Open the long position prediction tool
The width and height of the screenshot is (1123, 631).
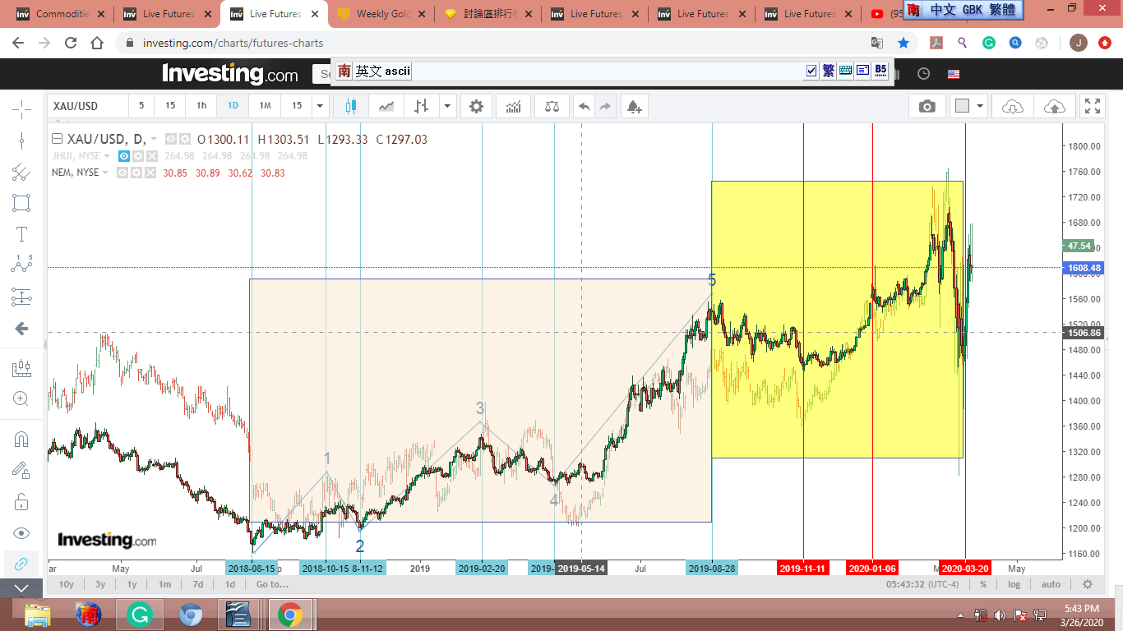tap(21, 297)
